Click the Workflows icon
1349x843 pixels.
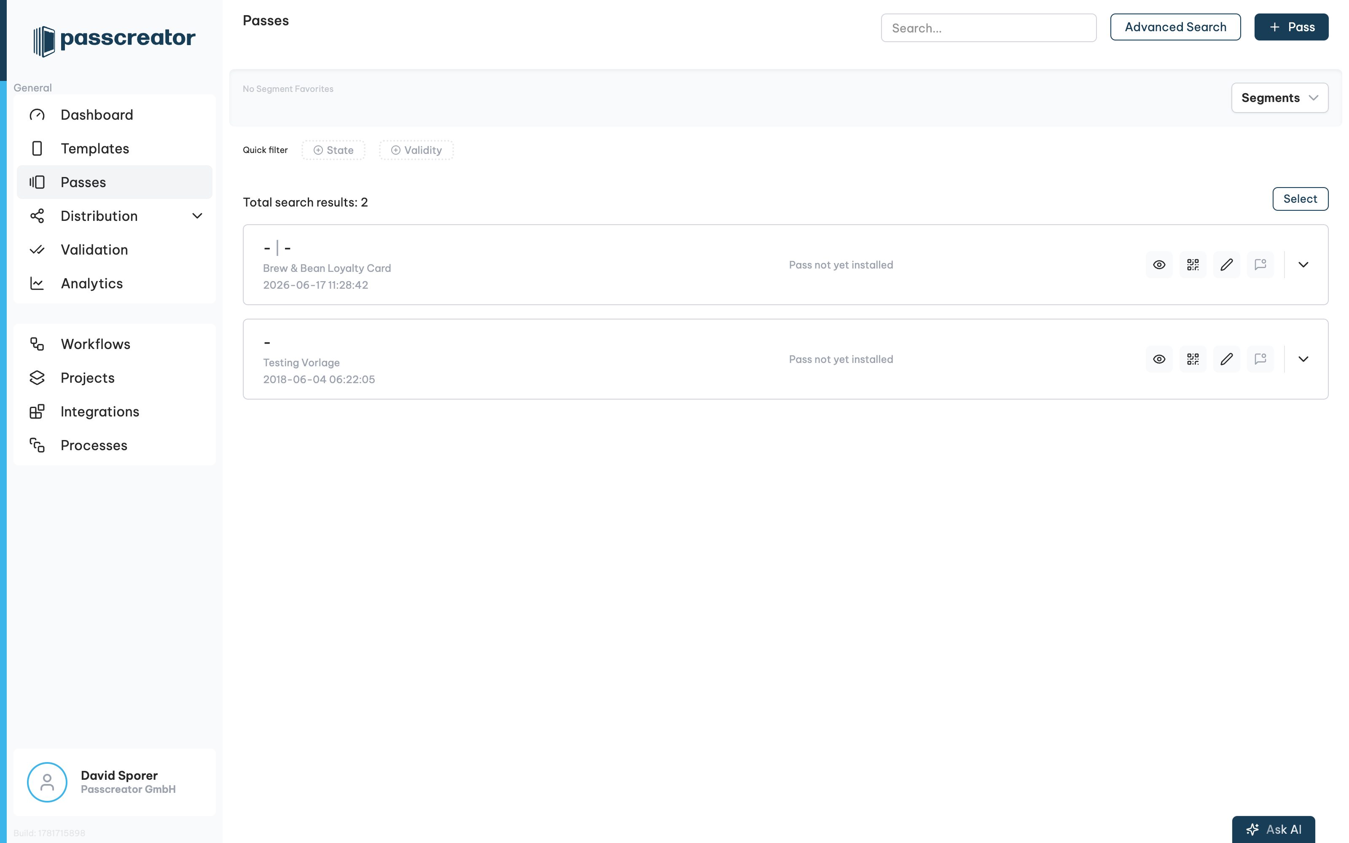[37, 344]
